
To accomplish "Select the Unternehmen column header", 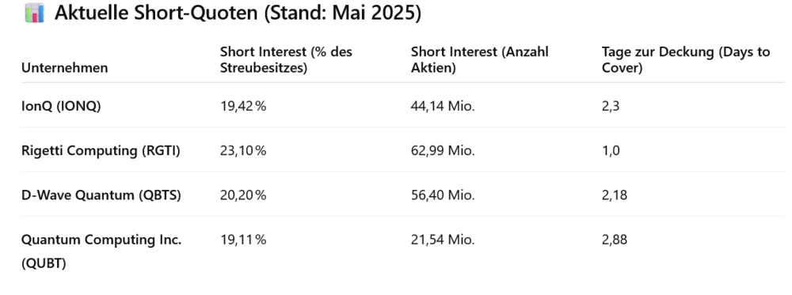I will 65,67.
